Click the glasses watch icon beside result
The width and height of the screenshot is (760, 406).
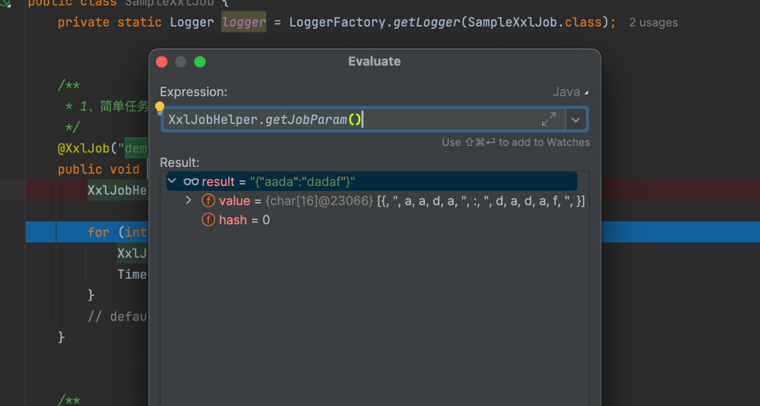point(191,182)
